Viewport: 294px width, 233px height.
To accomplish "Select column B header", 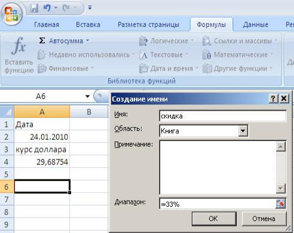I will point(89,112).
